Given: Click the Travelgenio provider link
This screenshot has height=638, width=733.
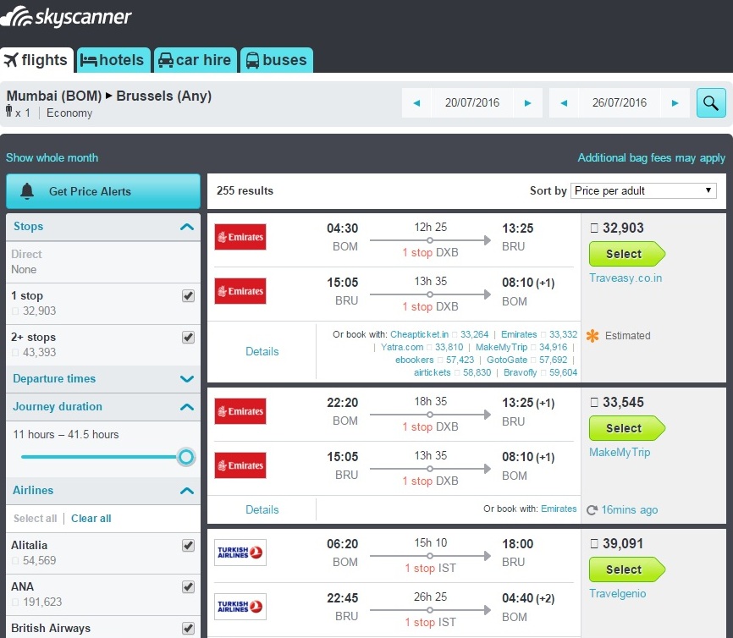Looking at the screenshot, I should 618,594.
